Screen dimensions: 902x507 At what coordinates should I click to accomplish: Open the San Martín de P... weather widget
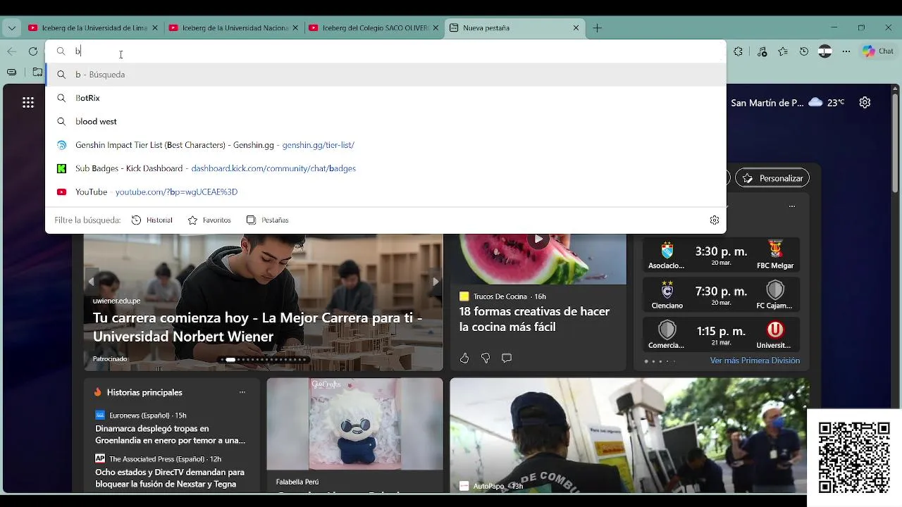pyautogui.click(x=787, y=103)
